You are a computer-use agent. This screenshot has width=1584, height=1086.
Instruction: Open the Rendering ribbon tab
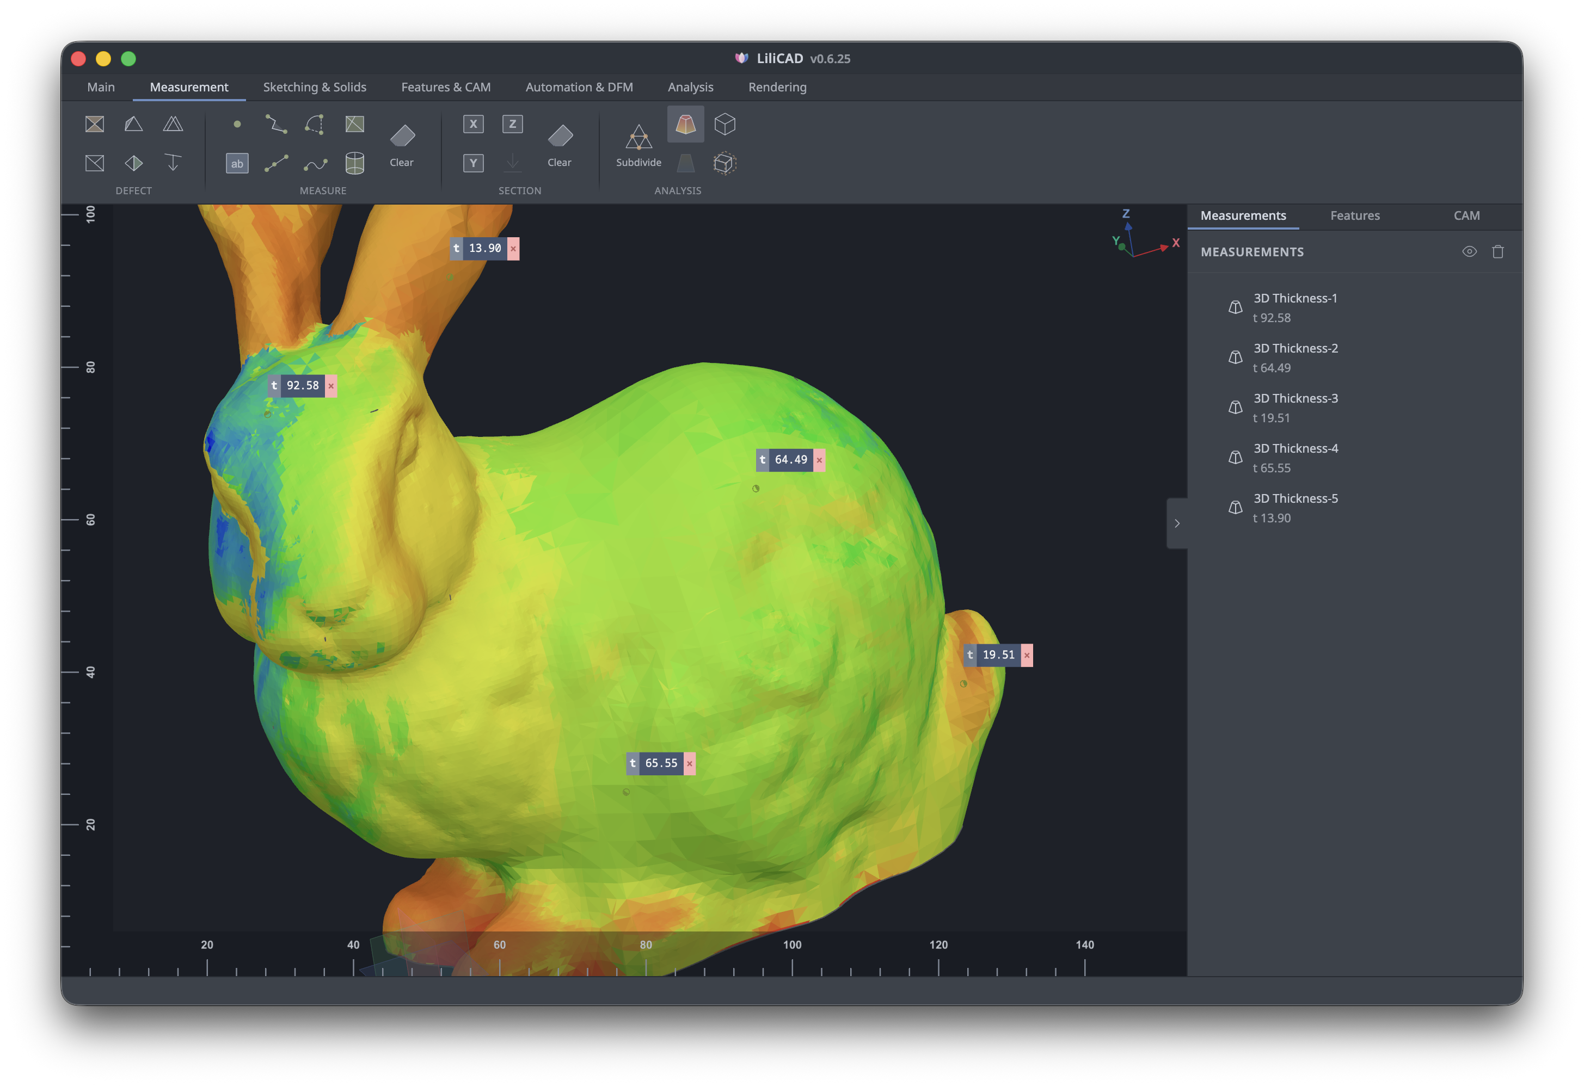pyautogui.click(x=776, y=87)
